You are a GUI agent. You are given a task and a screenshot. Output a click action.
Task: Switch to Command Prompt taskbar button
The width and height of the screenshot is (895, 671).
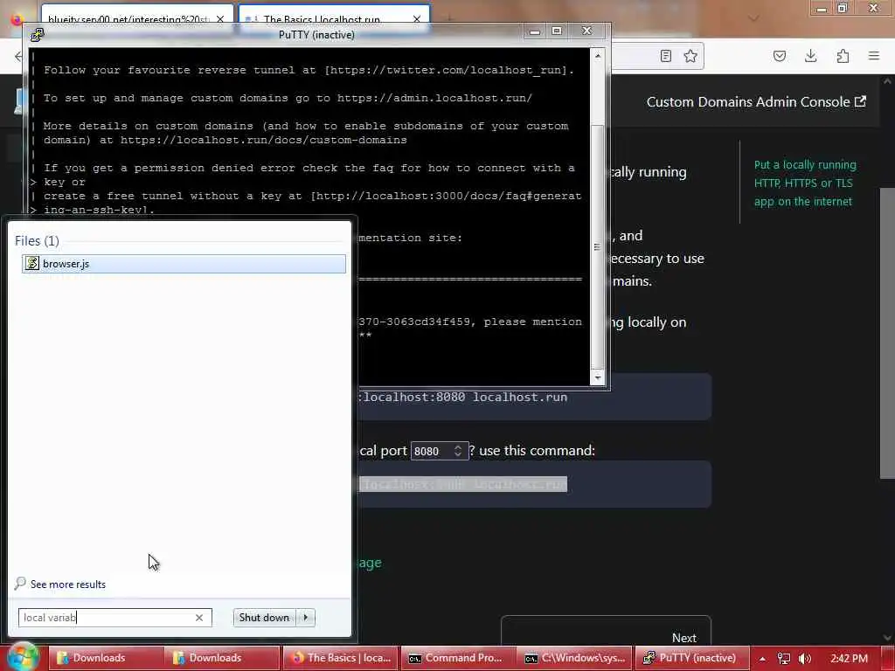(458, 658)
